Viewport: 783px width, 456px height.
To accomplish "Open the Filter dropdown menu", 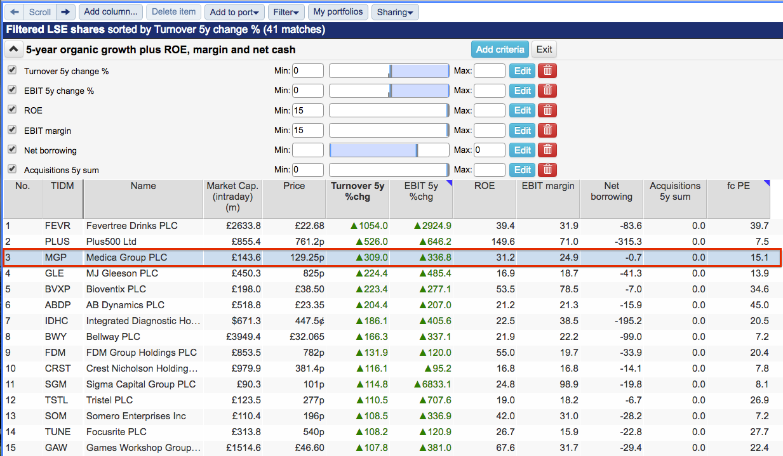I will [286, 12].
